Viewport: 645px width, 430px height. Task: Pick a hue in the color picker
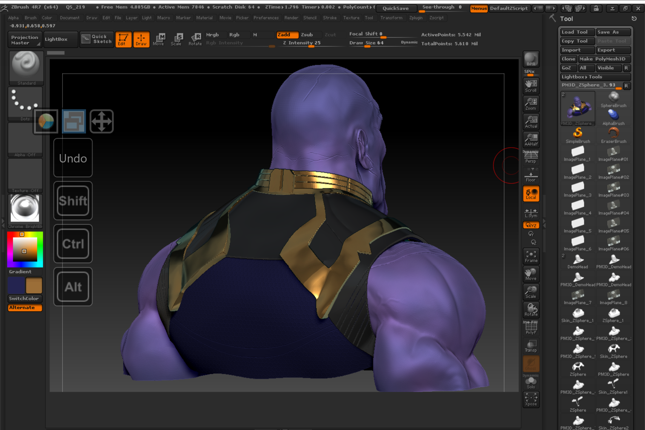pyautogui.click(x=25, y=249)
